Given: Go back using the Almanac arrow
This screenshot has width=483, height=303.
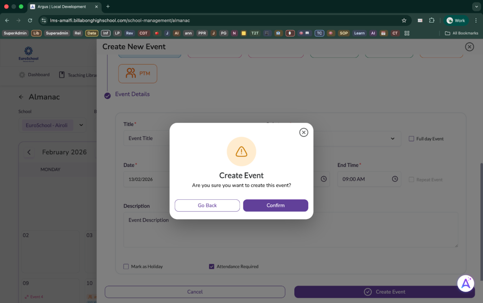Looking at the screenshot, I should [x=21, y=97].
